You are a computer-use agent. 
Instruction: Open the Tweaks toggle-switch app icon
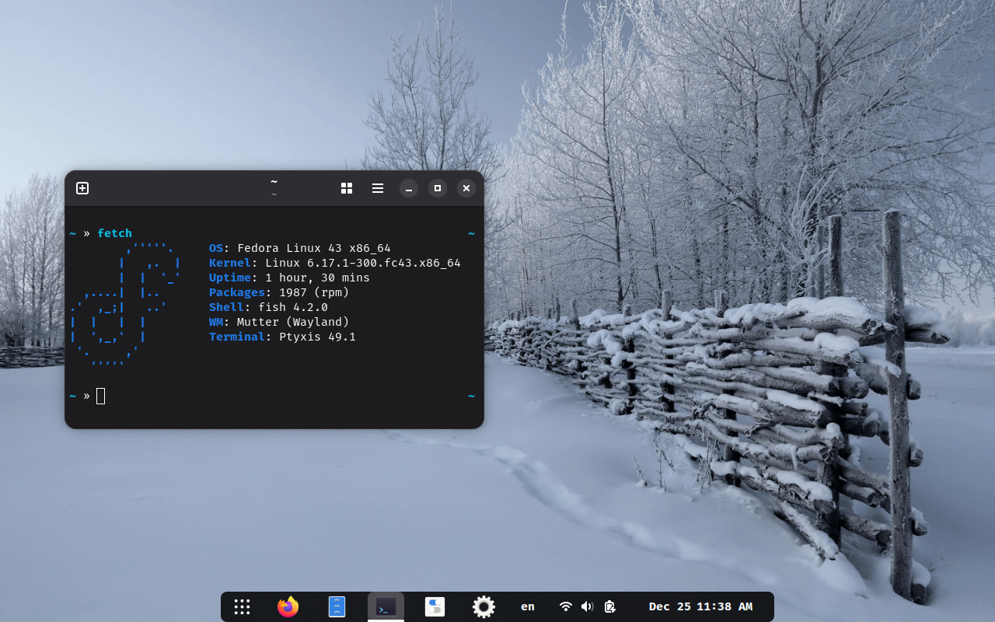coord(435,606)
